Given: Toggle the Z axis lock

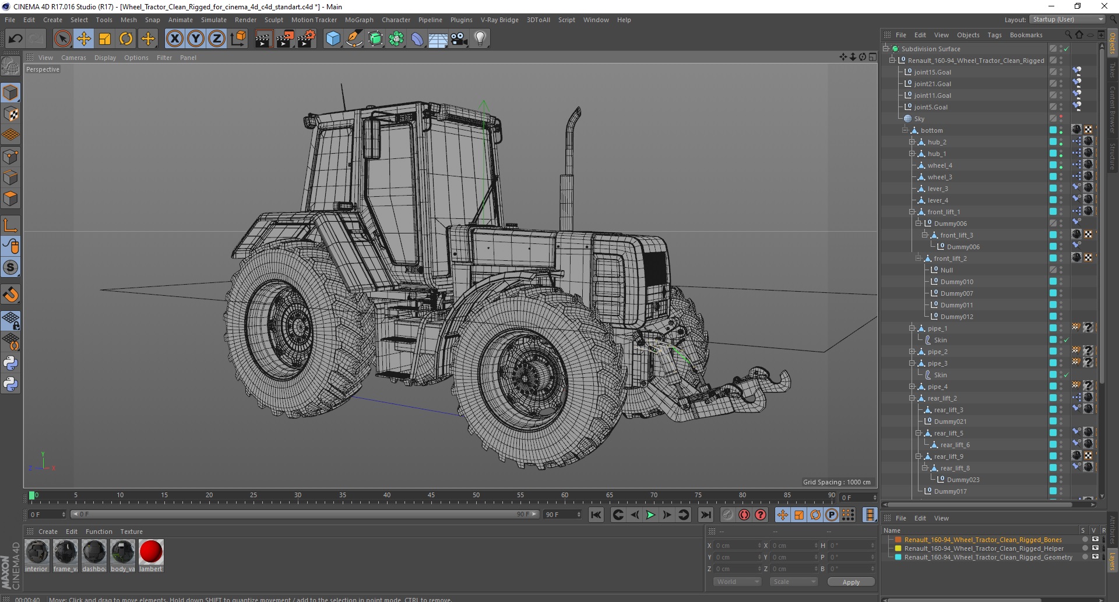Looking at the screenshot, I should [216, 39].
